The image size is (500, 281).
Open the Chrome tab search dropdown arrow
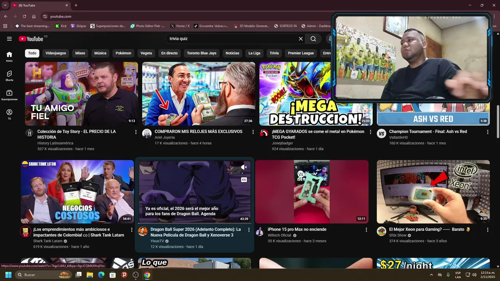tap(5, 5)
